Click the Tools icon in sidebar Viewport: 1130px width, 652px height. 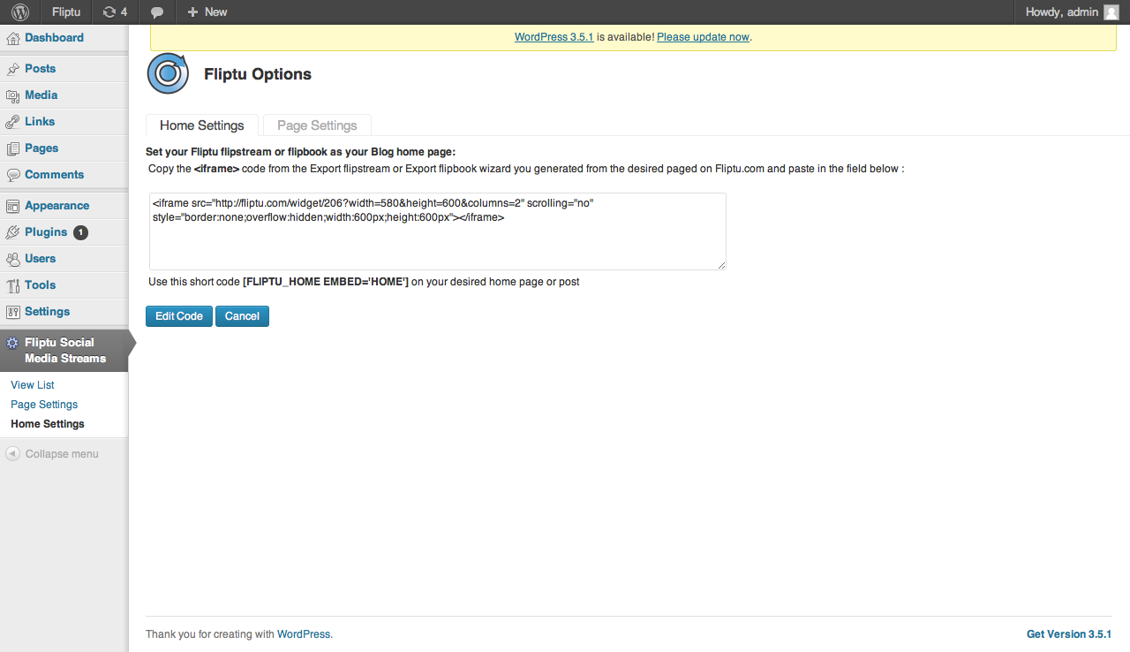13,285
